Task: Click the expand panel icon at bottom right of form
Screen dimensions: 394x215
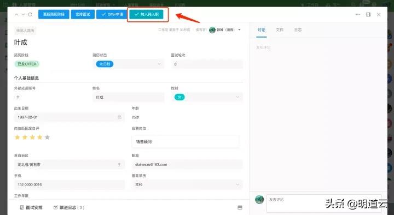Action: click(x=240, y=207)
